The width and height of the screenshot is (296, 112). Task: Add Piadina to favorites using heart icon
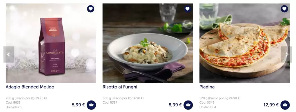284,9
